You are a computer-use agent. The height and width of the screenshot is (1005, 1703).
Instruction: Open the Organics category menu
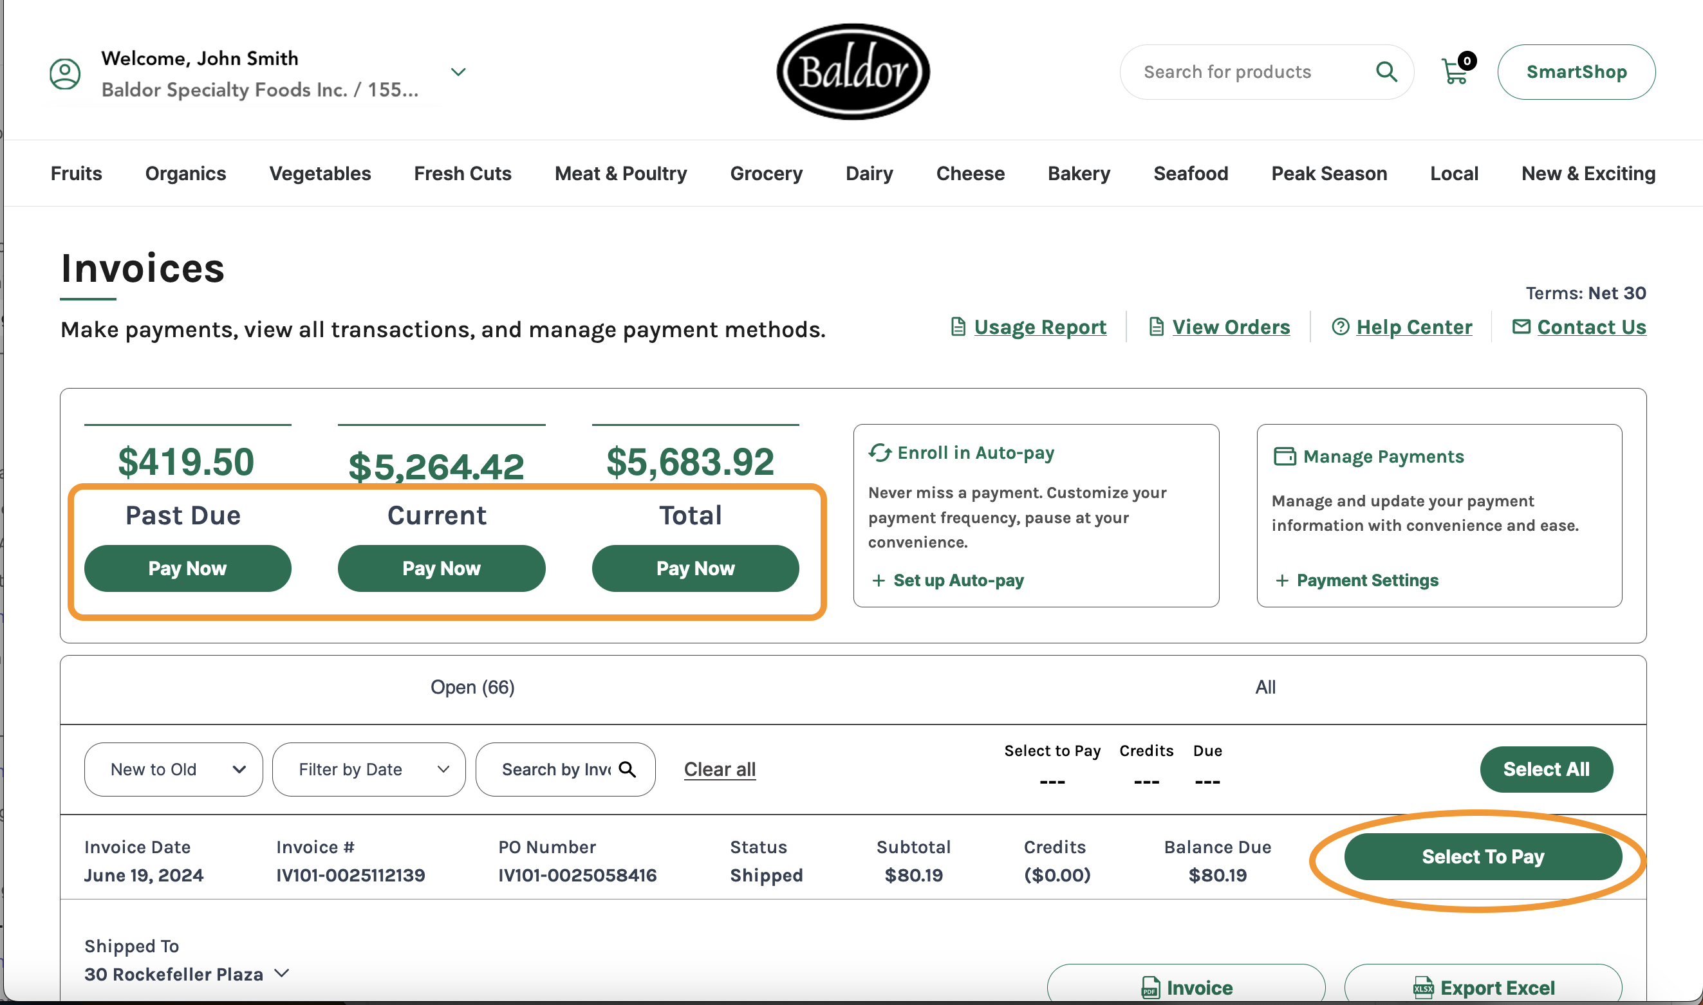pos(185,173)
